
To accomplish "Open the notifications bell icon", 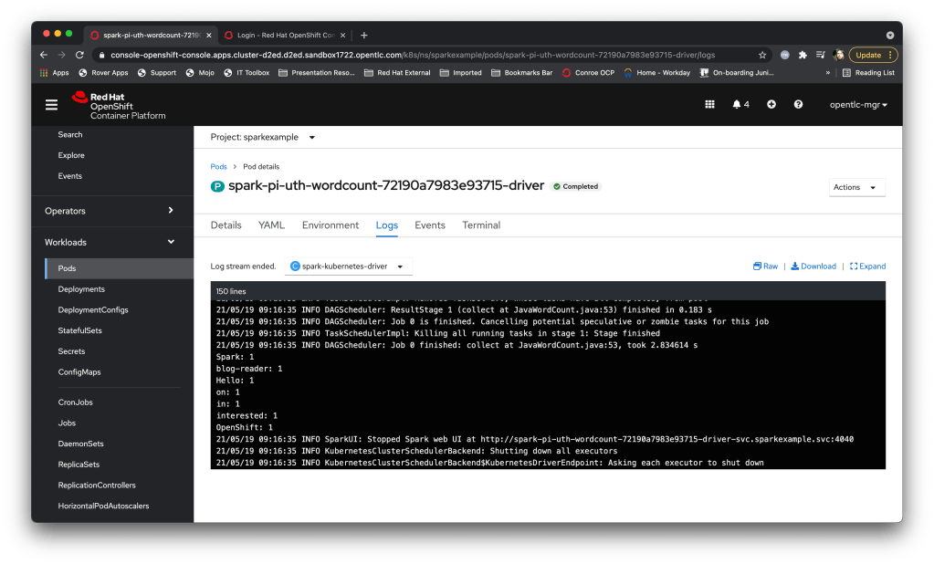I will point(740,105).
